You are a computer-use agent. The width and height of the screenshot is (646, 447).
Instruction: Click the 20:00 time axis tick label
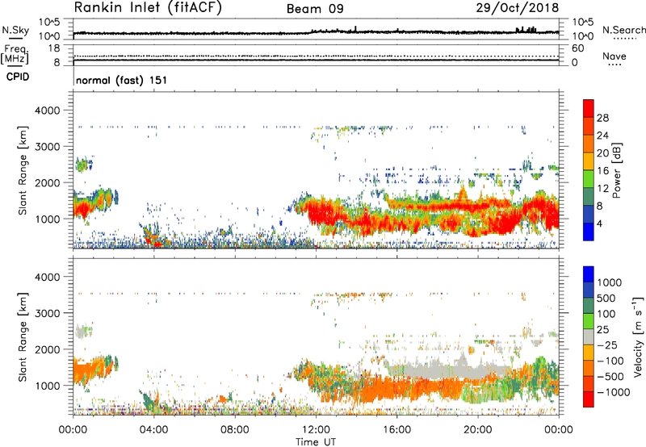click(477, 430)
